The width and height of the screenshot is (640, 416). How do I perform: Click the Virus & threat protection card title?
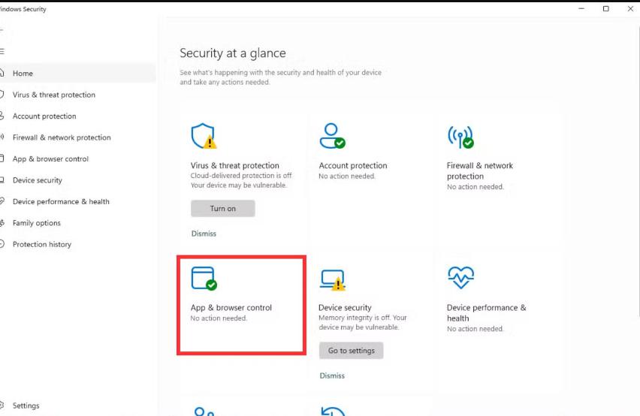pos(234,166)
